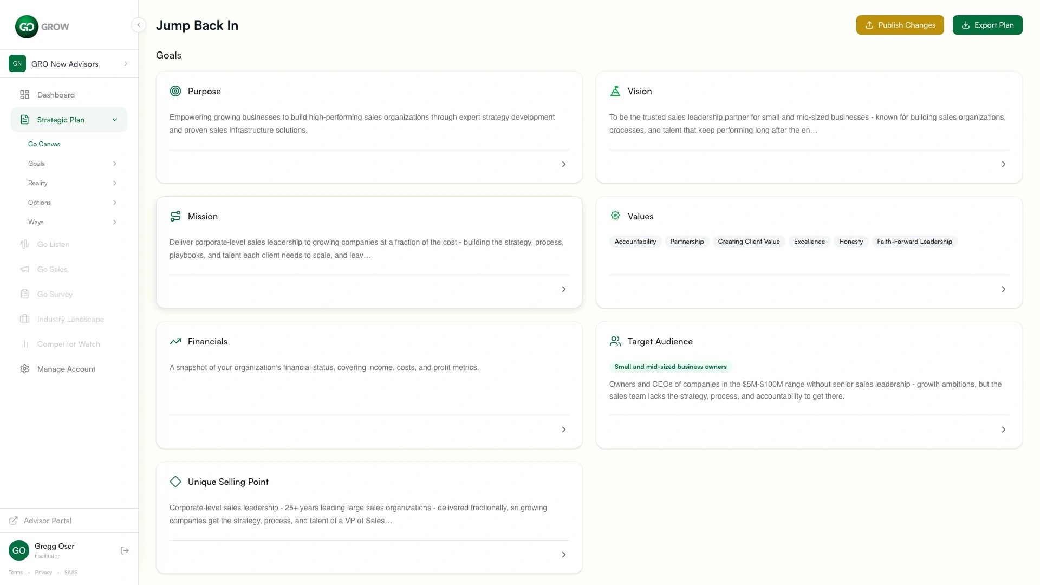Collapse the sidebar with the chevron button
Screen dimensions: 1040x585
138,25
